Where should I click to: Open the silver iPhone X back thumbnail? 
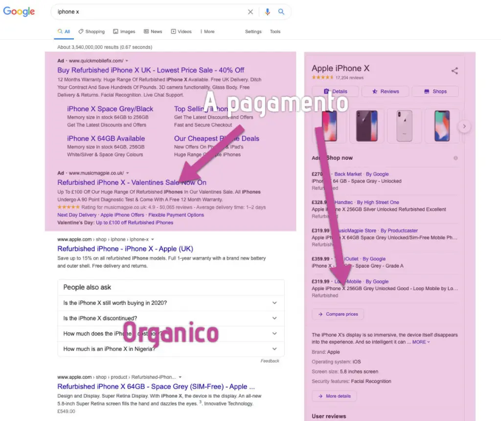point(404,126)
